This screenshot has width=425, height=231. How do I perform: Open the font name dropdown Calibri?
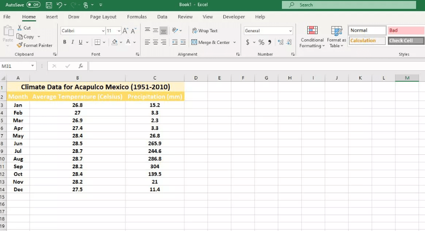point(103,31)
